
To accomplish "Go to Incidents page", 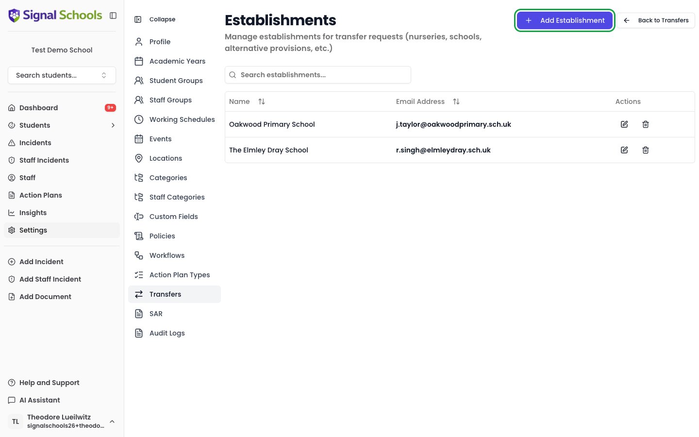I will 62,143.
